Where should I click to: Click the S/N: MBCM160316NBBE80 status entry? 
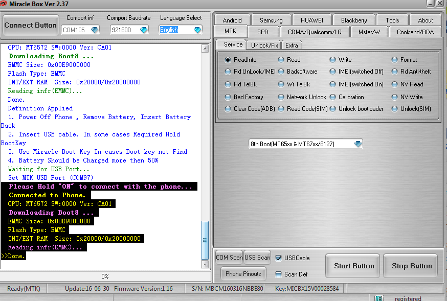click(x=227, y=288)
